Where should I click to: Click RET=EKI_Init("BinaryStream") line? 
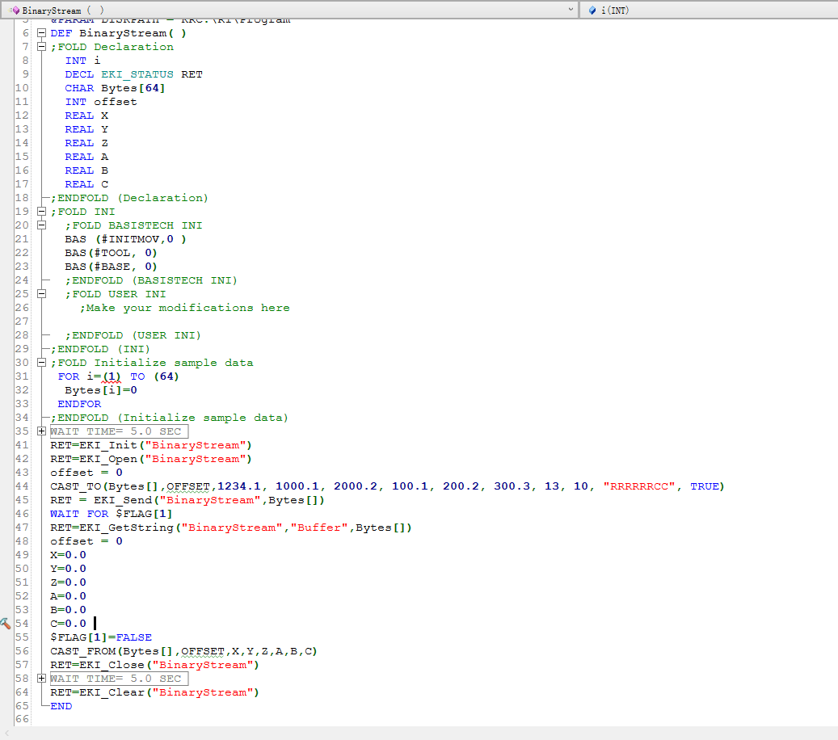point(151,445)
